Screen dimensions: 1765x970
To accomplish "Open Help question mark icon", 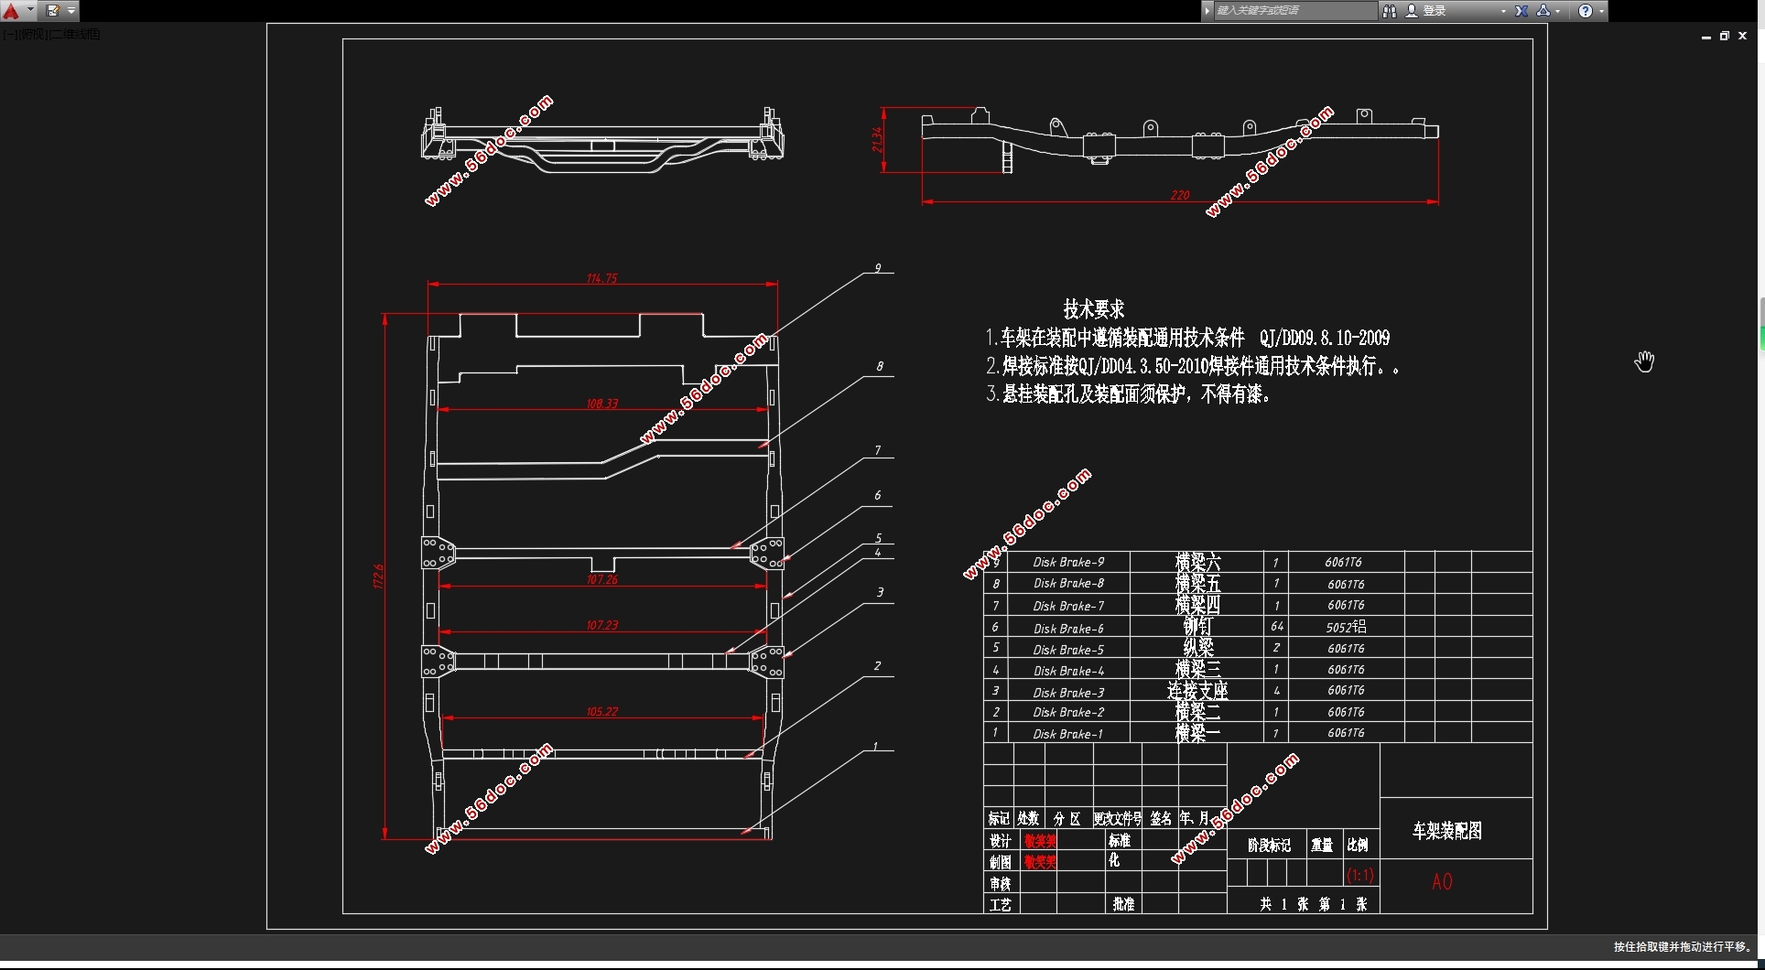I will (1585, 11).
